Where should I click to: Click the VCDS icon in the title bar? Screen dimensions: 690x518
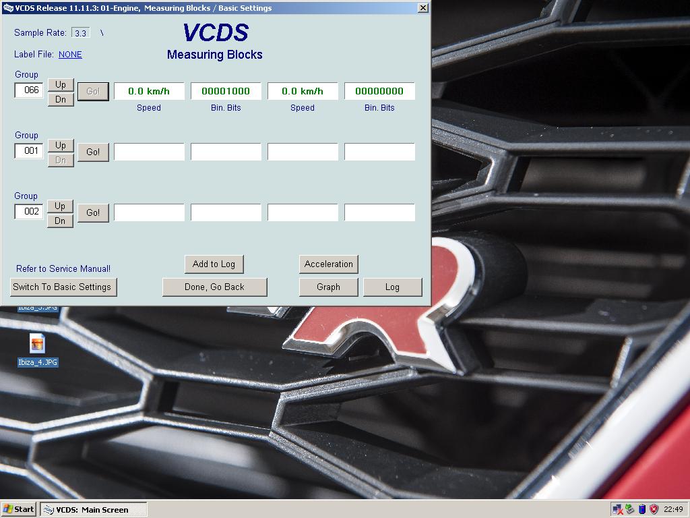click(8, 8)
